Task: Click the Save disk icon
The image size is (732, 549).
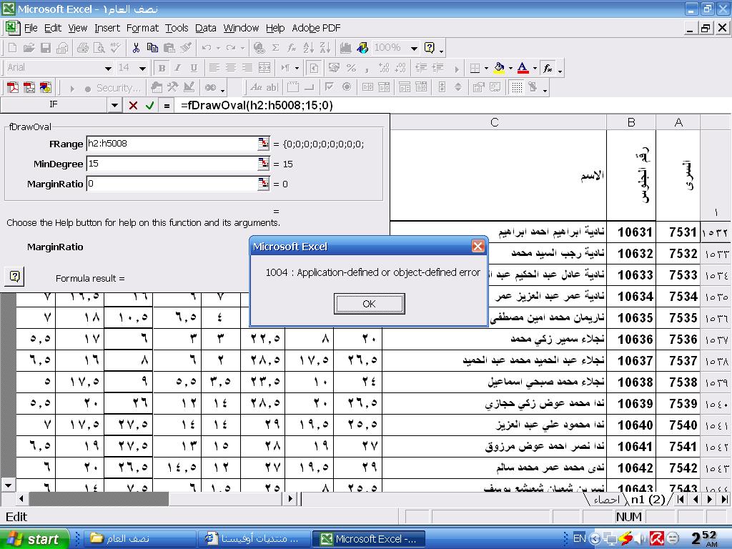Action: 45,48
